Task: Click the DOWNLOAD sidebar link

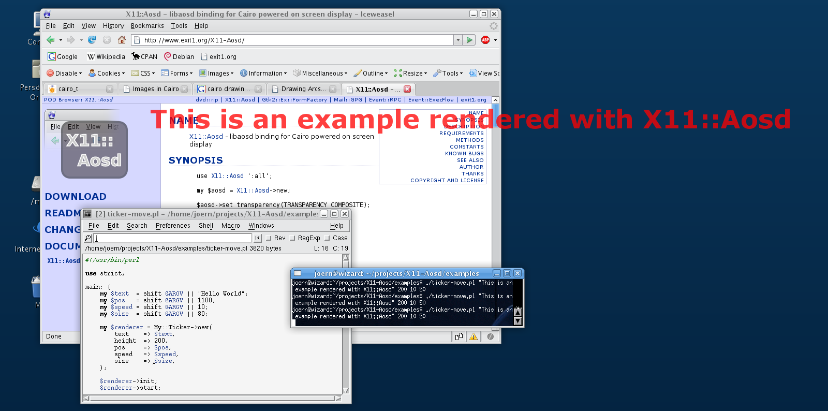Action: tap(76, 197)
